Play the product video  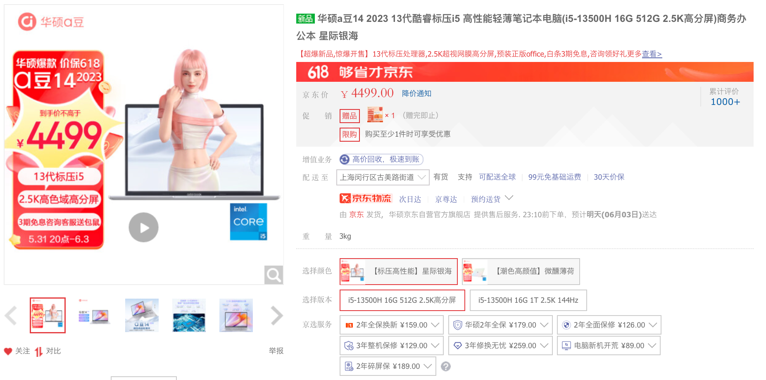(x=143, y=228)
